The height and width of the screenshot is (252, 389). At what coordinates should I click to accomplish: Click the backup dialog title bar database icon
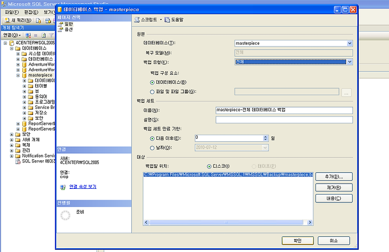(59, 9)
